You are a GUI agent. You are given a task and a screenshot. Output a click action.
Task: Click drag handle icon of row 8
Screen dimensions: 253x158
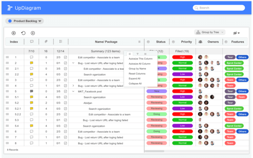[7, 143]
